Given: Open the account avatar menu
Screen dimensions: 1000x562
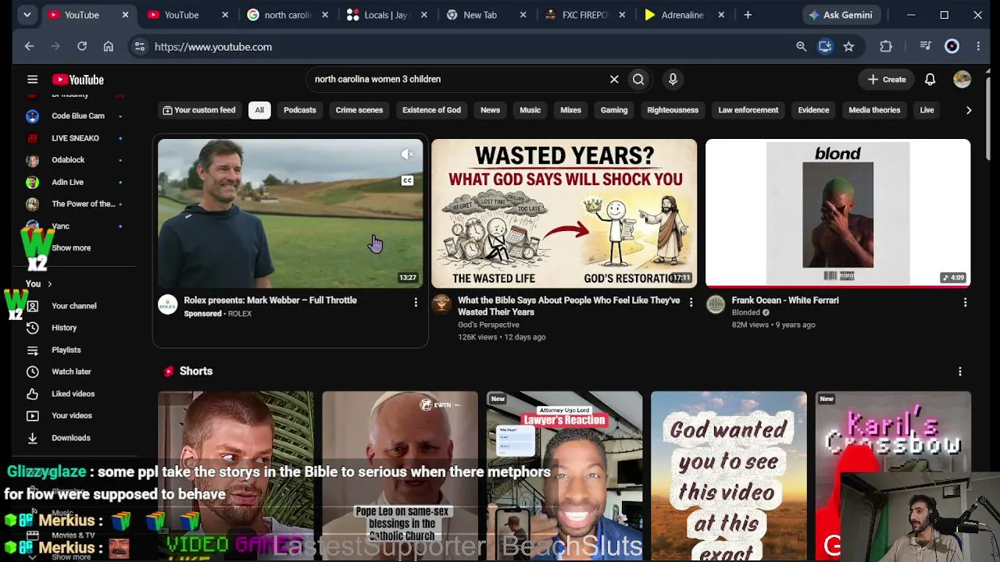Looking at the screenshot, I should (x=962, y=79).
